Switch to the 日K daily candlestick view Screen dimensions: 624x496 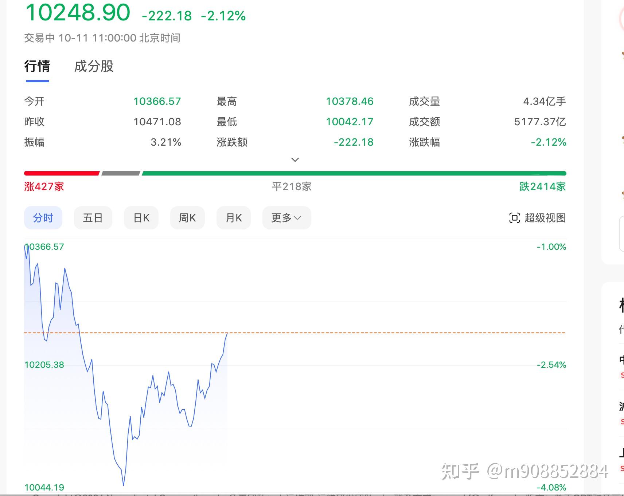[x=141, y=217]
